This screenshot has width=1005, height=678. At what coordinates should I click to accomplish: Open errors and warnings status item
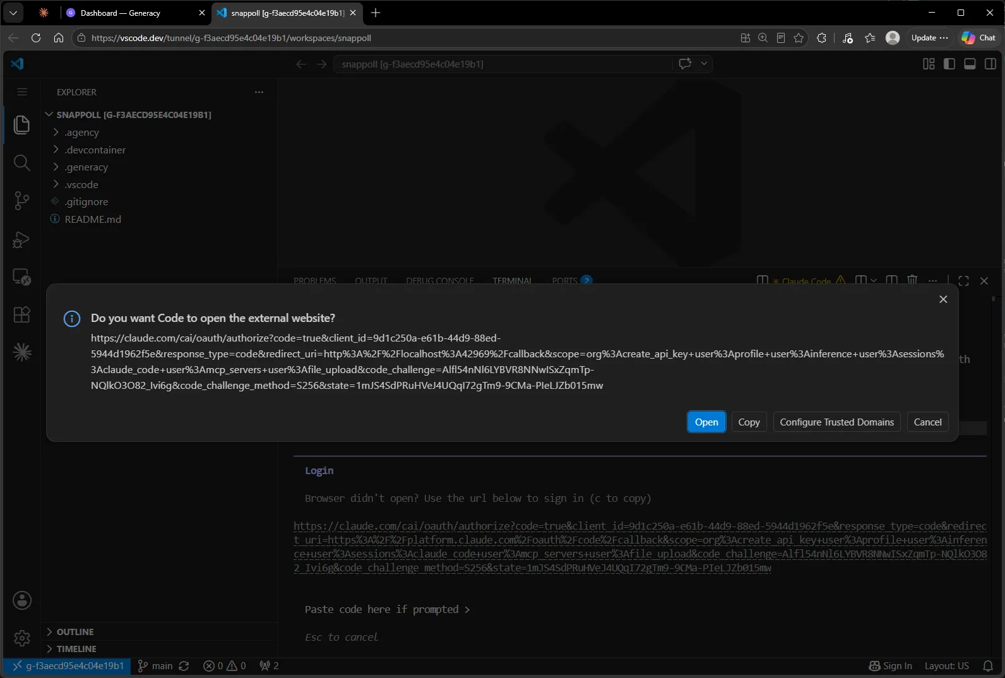click(x=224, y=666)
